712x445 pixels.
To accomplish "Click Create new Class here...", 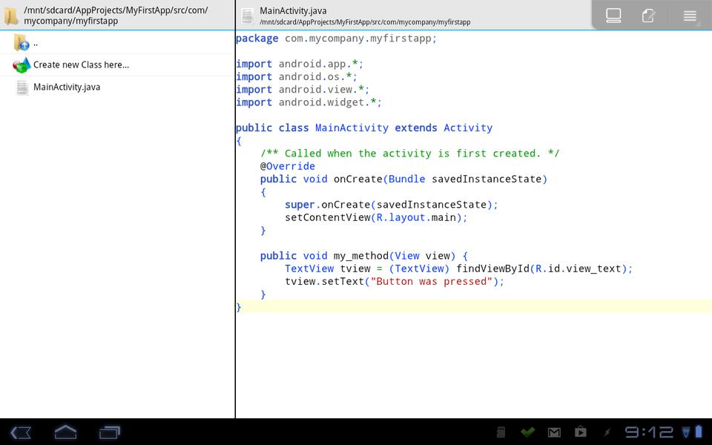I will (x=80, y=65).
